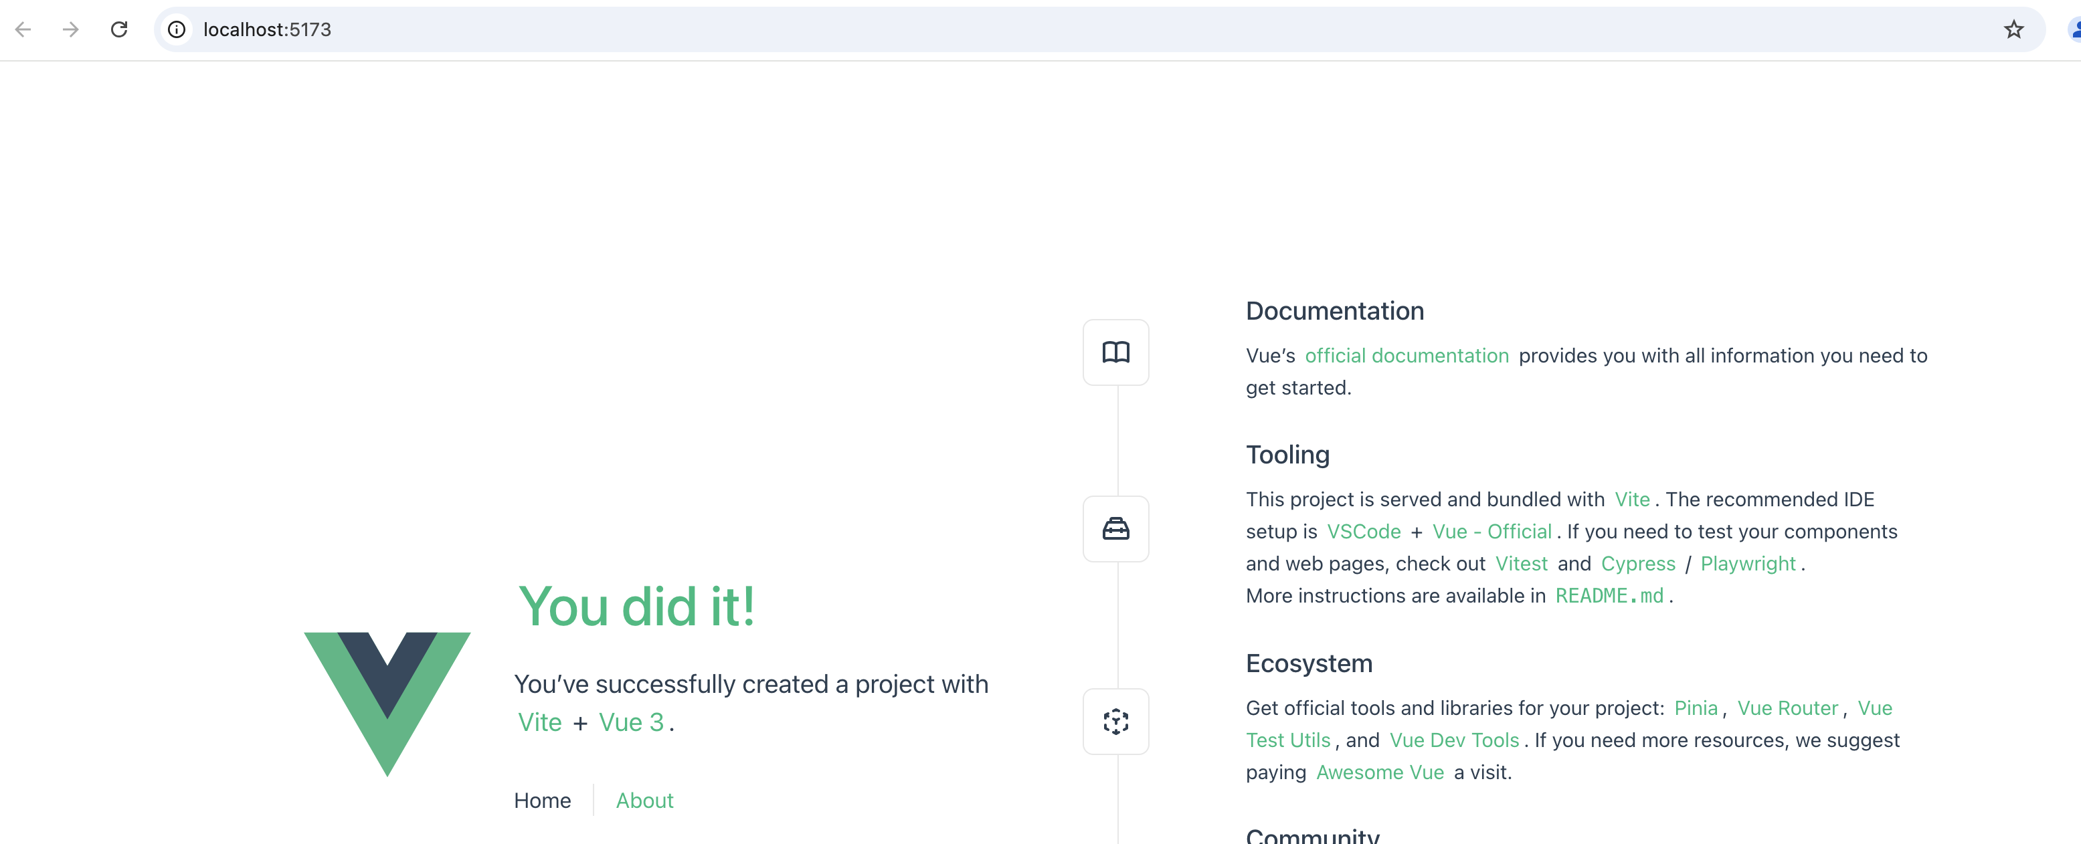
Task: Open the Vue - Official link
Action: click(x=1491, y=532)
